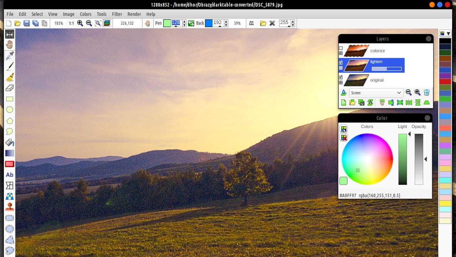Toggle the layer stack icon in top toolbar

pos(107,23)
